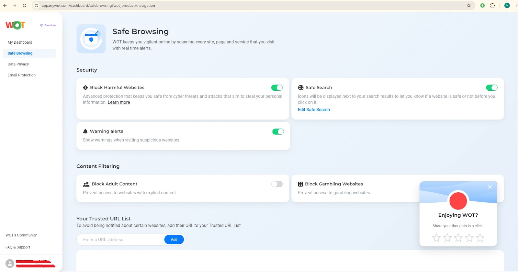Image resolution: width=518 pixels, height=272 pixels.
Task: Click the Enter a URL address field
Action: pos(120,240)
